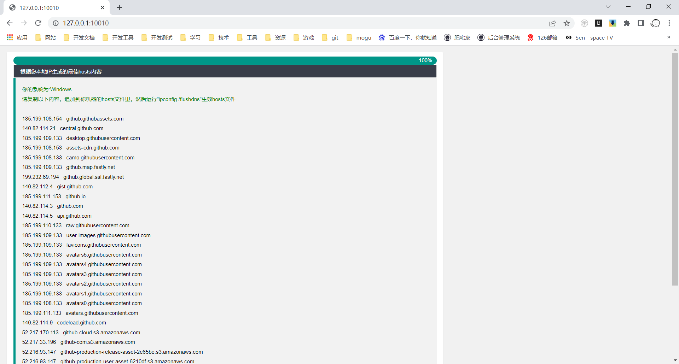679x364 pixels.
Task: Click the camo.githubusercontent.com hosts entry
Action: coord(78,158)
